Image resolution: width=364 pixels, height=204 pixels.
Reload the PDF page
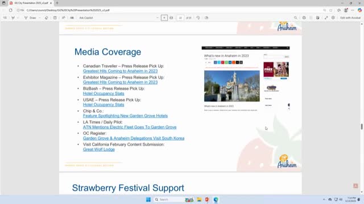pos(11,10)
